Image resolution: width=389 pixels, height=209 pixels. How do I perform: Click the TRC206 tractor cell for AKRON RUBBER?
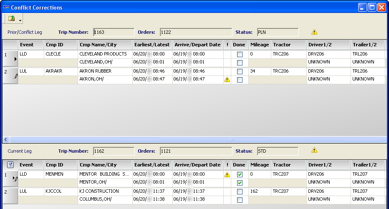tap(288, 71)
